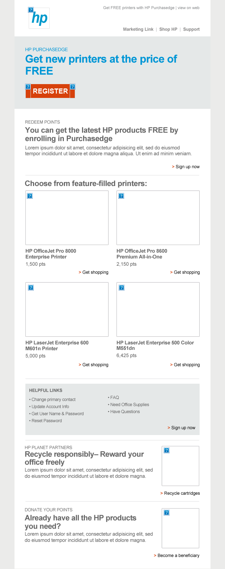The image size is (225, 569).
Task: Click Recycle cartridges link
Action: (x=181, y=493)
